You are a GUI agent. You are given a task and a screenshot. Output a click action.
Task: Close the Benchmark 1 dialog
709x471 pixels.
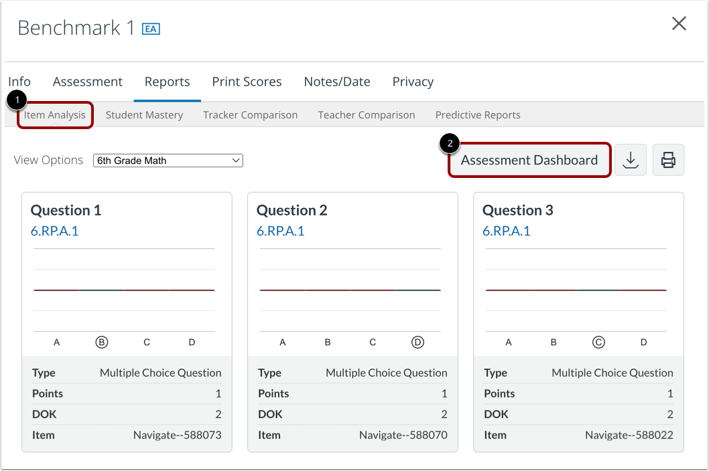pos(679,24)
